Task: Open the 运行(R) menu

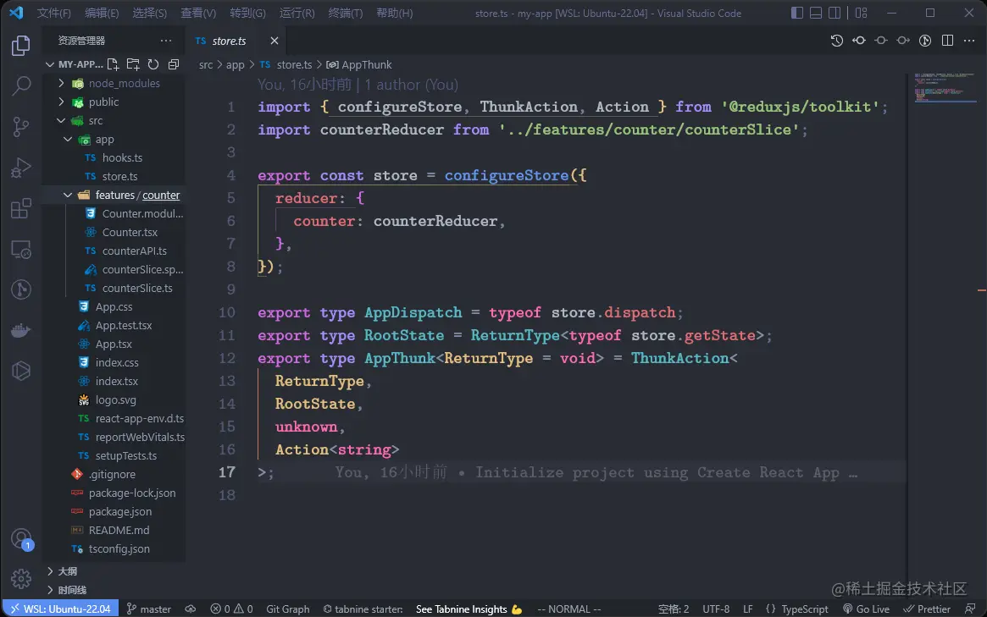Action: 297,14
